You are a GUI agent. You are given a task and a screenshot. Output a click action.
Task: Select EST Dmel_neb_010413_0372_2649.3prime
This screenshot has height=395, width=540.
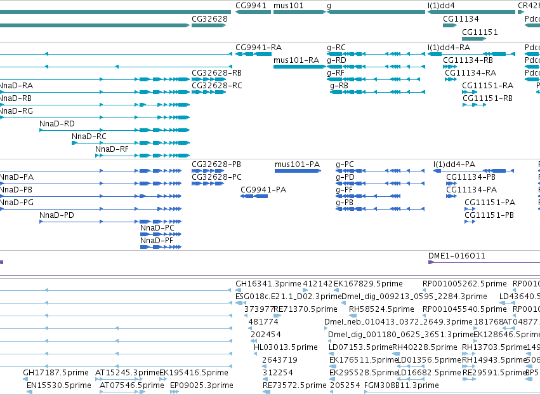click(326, 328)
